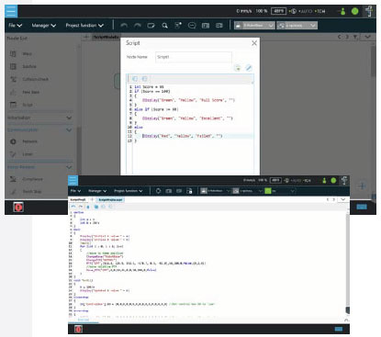Click the robot arm icon in upper window

point(369,11)
